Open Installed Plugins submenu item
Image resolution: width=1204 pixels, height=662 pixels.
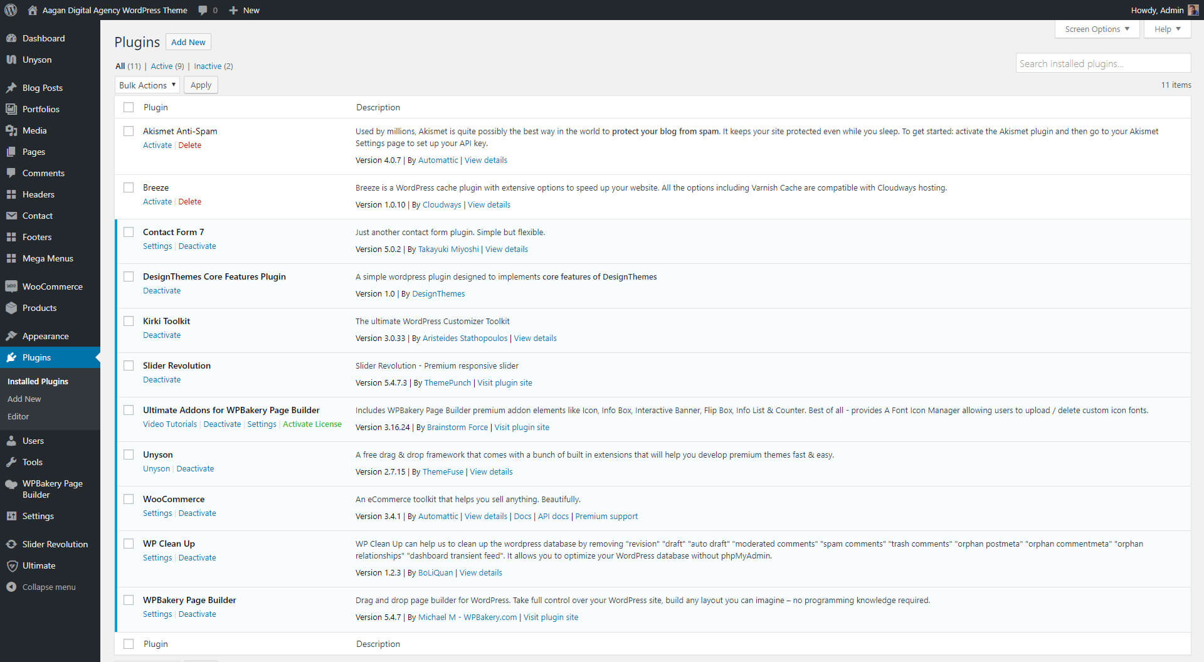(38, 381)
